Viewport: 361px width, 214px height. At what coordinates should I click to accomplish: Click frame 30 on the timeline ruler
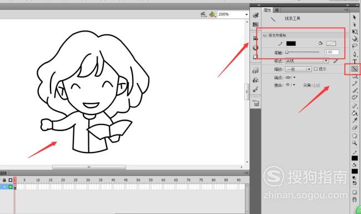[x=88, y=180]
